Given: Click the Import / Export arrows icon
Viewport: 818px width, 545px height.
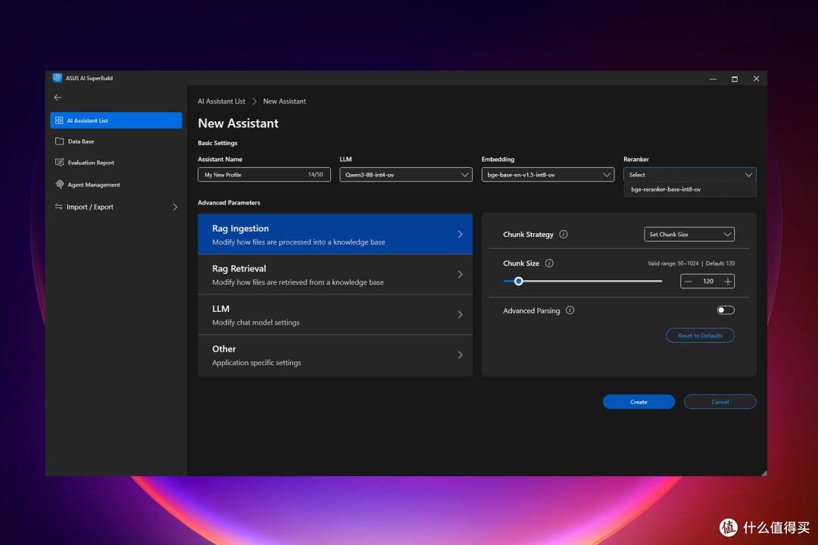Looking at the screenshot, I should (x=58, y=207).
